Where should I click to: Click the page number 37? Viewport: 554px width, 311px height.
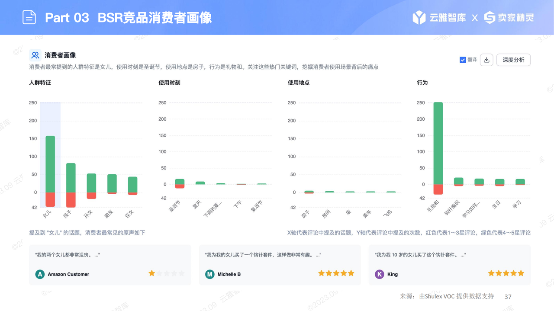click(508, 297)
